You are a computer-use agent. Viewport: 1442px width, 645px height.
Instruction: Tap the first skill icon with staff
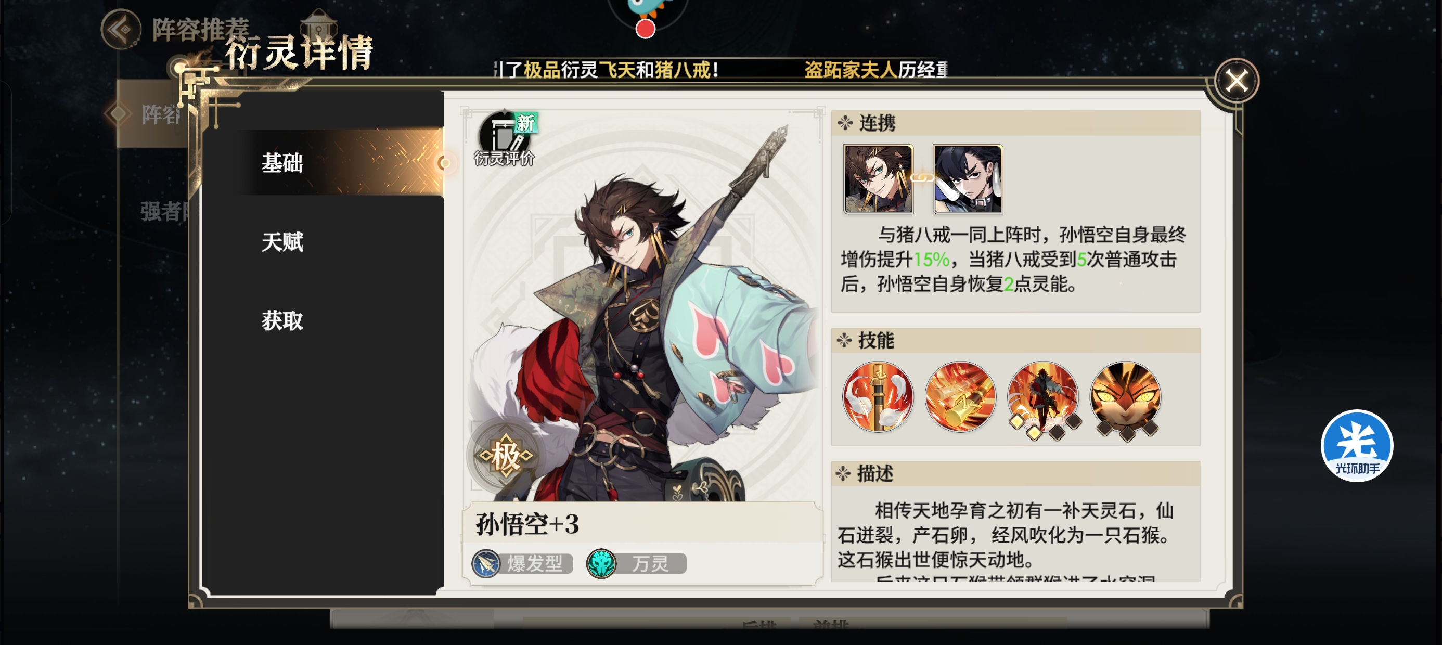[x=877, y=396]
